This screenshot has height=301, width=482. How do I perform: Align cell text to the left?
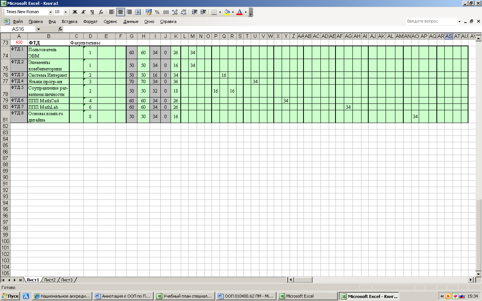pyautogui.click(x=112, y=12)
